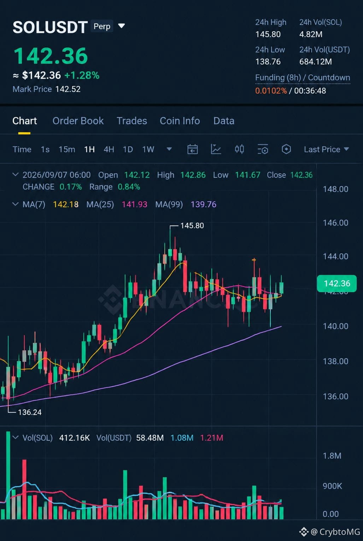Image resolution: width=363 pixels, height=541 pixels.
Task: Open the SOLUSDT pair selector arrow
Action: 121,26
